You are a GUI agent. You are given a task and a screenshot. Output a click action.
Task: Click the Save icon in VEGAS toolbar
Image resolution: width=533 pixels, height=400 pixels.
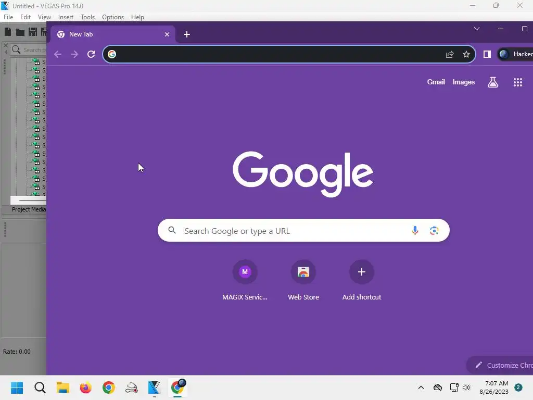coord(33,32)
